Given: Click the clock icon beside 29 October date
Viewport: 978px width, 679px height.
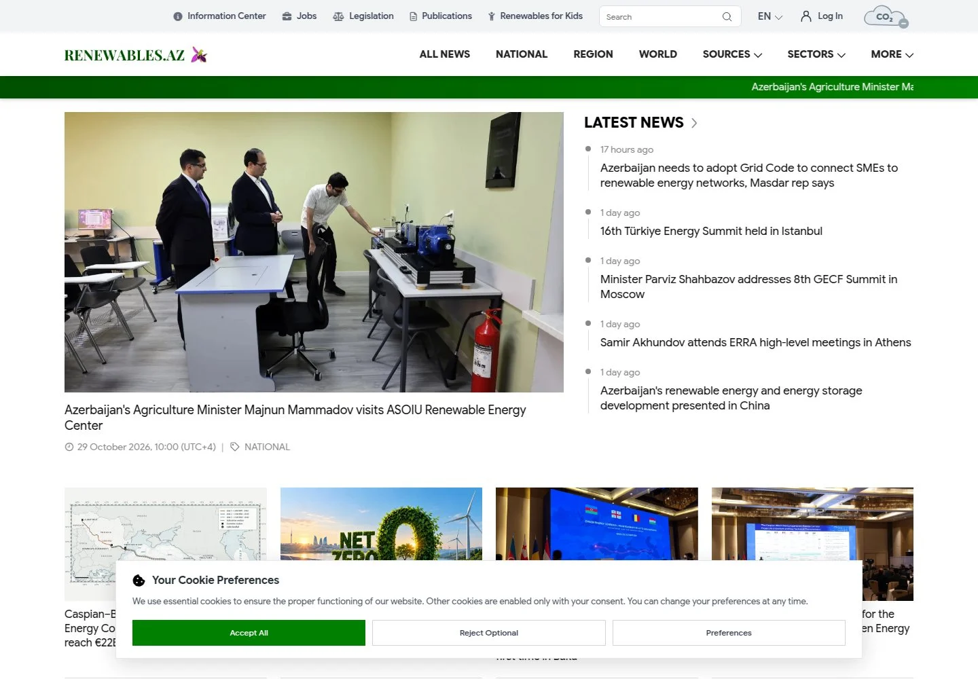Looking at the screenshot, I should pos(69,447).
